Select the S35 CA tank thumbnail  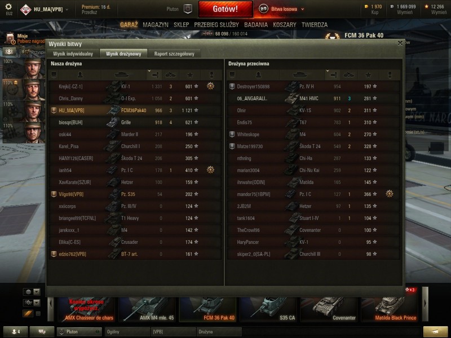[268, 309]
